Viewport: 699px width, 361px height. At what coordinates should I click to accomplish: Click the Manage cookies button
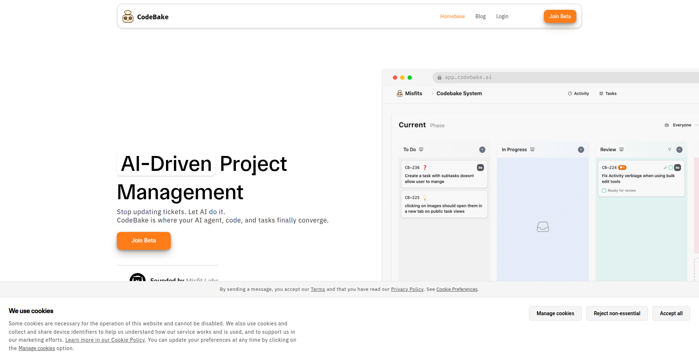point(555,313)
